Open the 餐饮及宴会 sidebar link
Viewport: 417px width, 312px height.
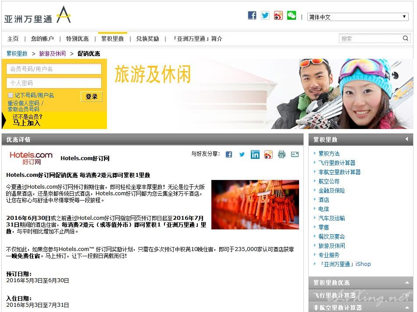(331, 237)
